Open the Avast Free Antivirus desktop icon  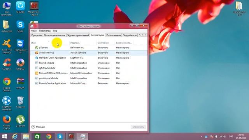click(7, 46)
